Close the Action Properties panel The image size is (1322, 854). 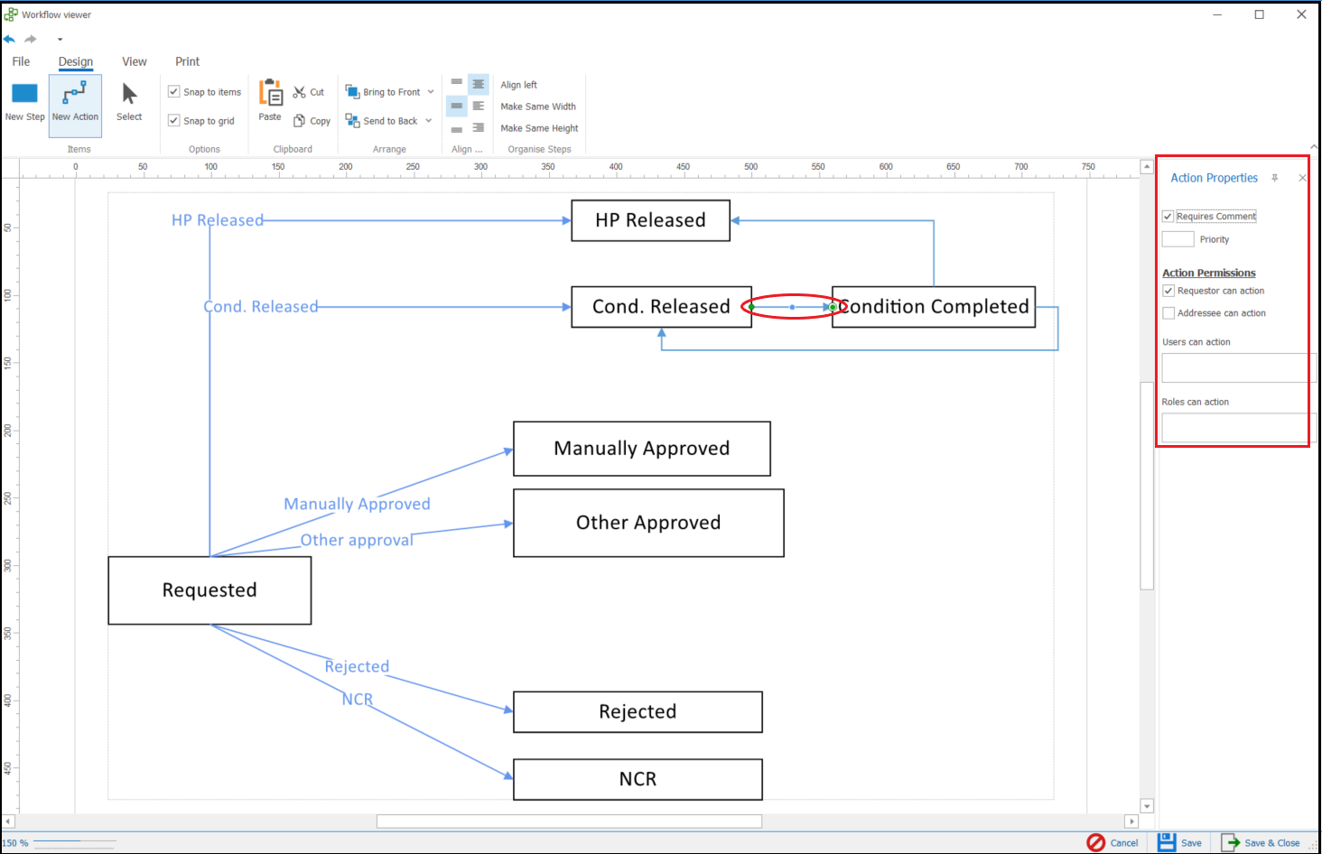(x=1302, y=178)
